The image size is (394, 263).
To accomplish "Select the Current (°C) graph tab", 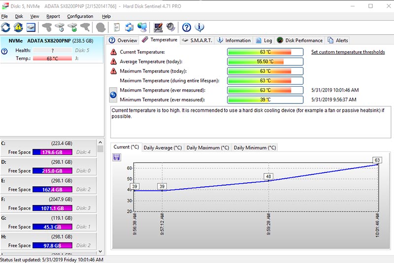I will tap(126, 147).
